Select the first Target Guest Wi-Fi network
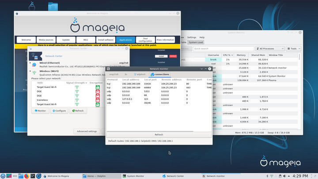The width and height of the screenshot is (318, 179). (x=47, y=87)
